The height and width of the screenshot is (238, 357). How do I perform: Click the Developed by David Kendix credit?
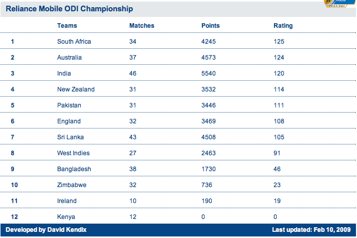(x=41, y=229)
